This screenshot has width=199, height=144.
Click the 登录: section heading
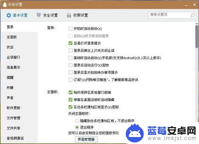51,28
